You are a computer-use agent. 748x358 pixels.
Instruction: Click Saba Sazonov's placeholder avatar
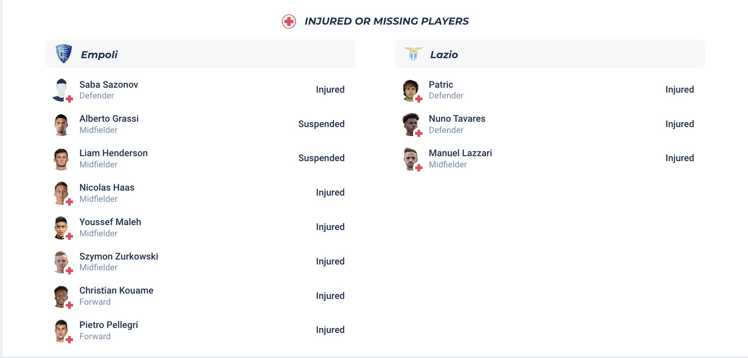tap(61, 90)
